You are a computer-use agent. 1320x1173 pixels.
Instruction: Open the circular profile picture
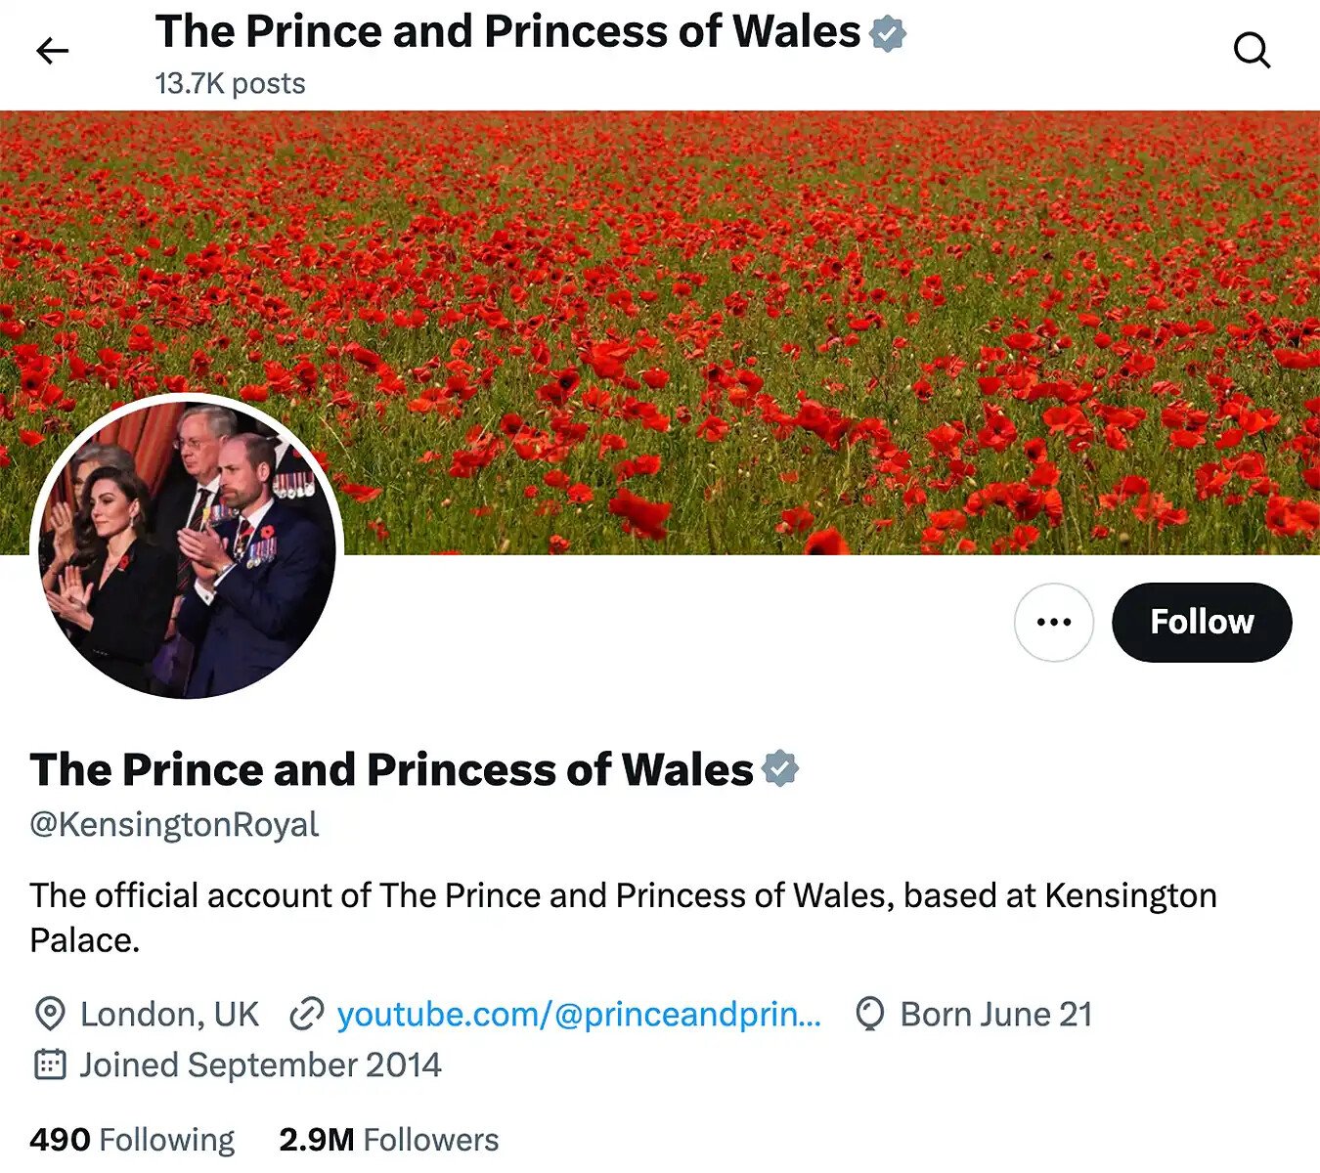pos(187,546)
